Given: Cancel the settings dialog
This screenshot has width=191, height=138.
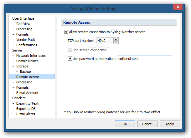Looking at the screenshot, I should 147,124.
